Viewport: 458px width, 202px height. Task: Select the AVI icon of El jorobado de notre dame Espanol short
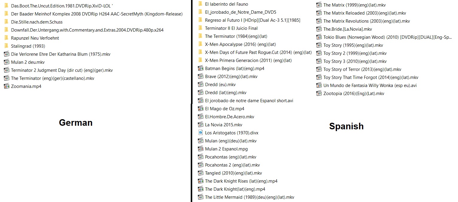point(201,100)
